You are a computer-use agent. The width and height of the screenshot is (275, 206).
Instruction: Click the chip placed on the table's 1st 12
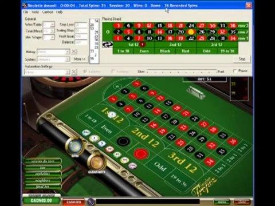112,115
